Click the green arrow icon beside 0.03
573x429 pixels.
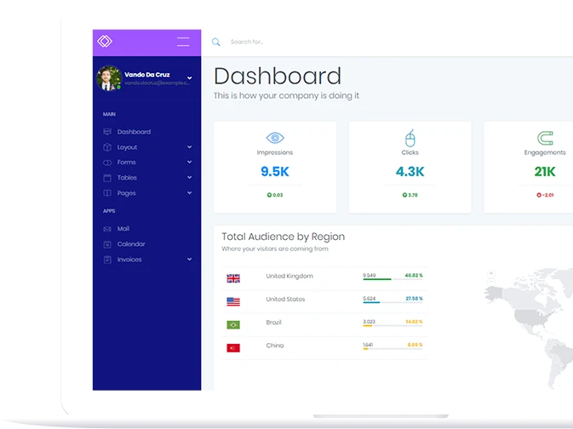tap(269, 195)
